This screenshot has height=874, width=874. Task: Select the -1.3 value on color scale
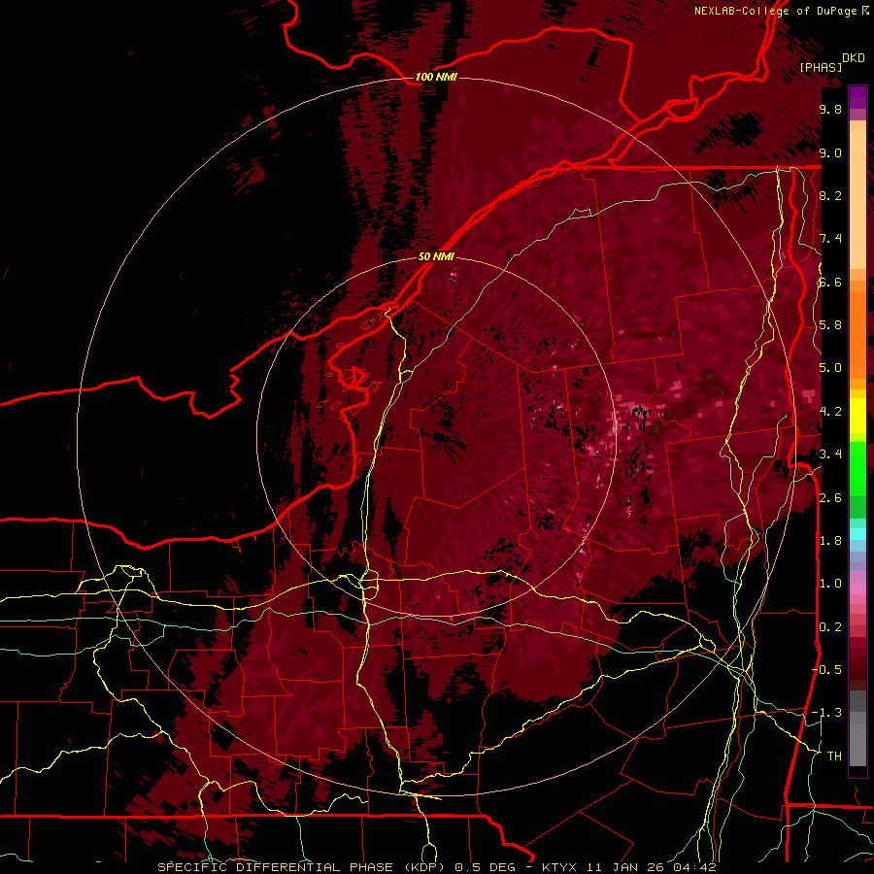coord(826,713)
